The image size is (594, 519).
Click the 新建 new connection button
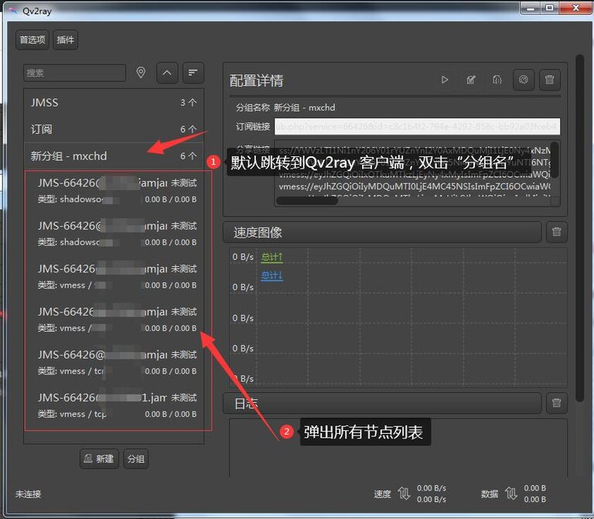pos(99,459)
